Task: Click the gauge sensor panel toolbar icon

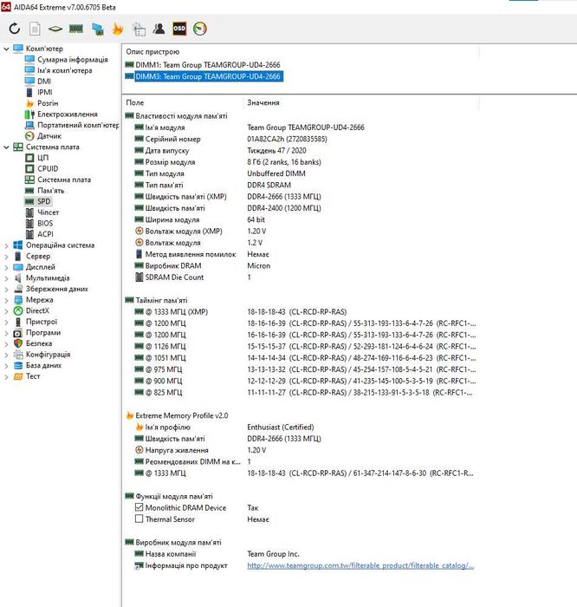Action: [x=200, y=29]
